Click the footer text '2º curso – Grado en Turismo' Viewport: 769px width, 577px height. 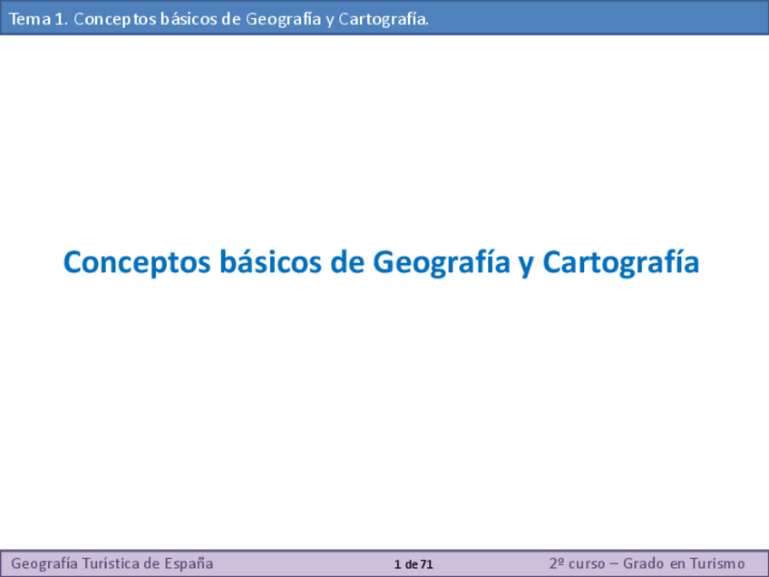pyautogui.click(x=647, y=563)
